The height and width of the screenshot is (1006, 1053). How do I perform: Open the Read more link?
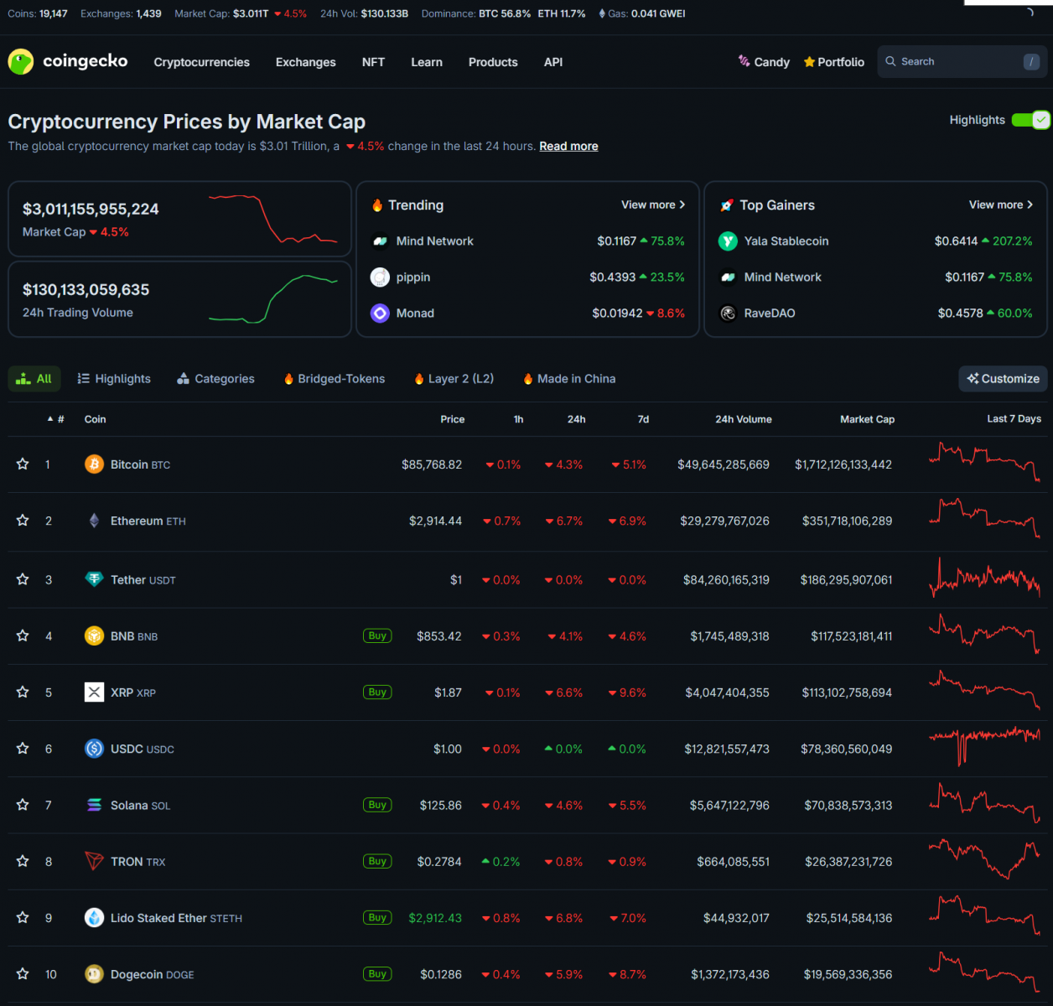[568, 146]
